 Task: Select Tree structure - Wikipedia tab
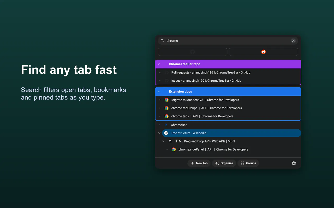coord(231,133)
